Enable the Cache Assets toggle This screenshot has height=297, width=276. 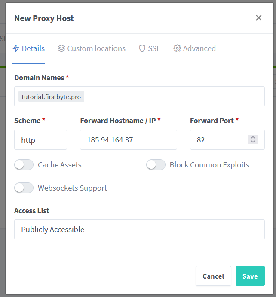tap(24, 165)
